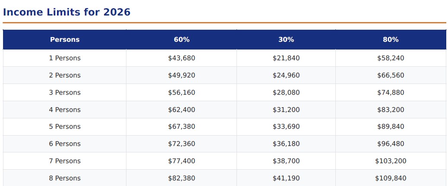The image size is (448, 186).
Task: Click the $103,200 value
Action: pyautogui.click(x=391, y=161)
